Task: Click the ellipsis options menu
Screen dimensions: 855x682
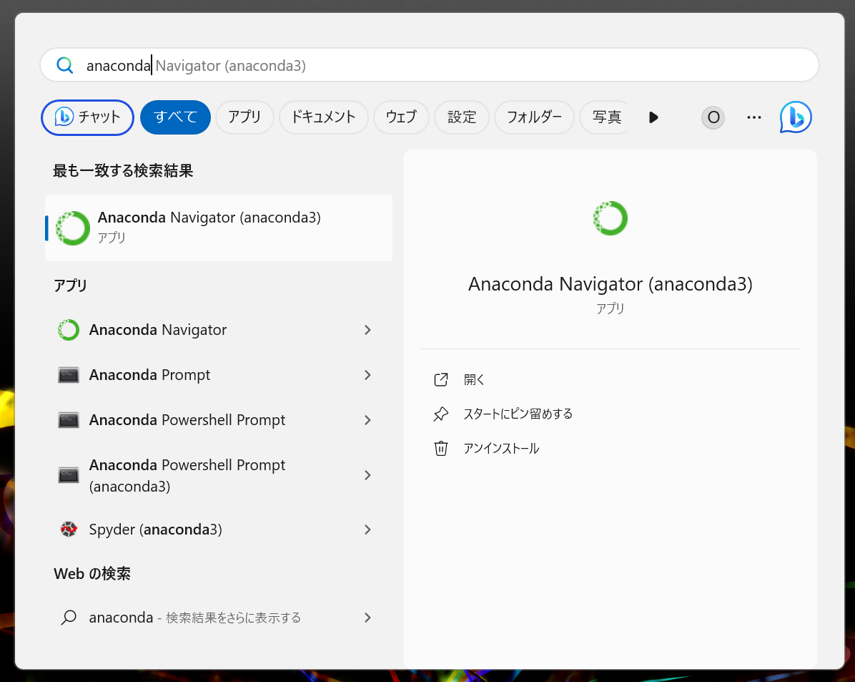Action: pyautogui.click(x=753, y=117)
